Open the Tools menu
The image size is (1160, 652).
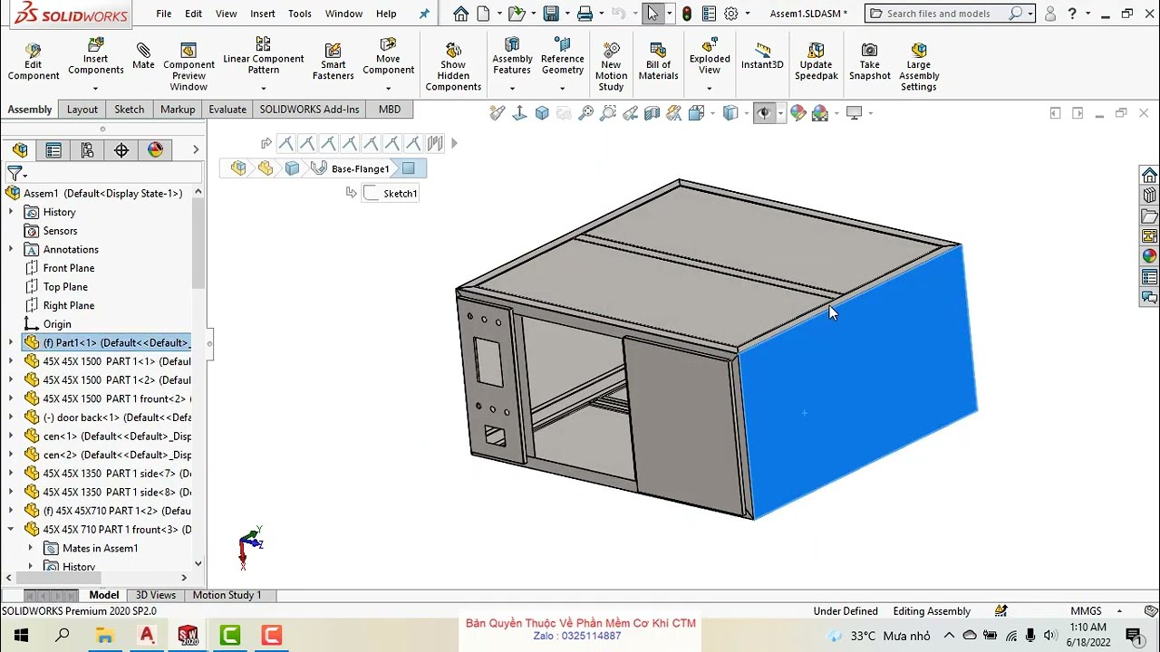click(299, 14)
